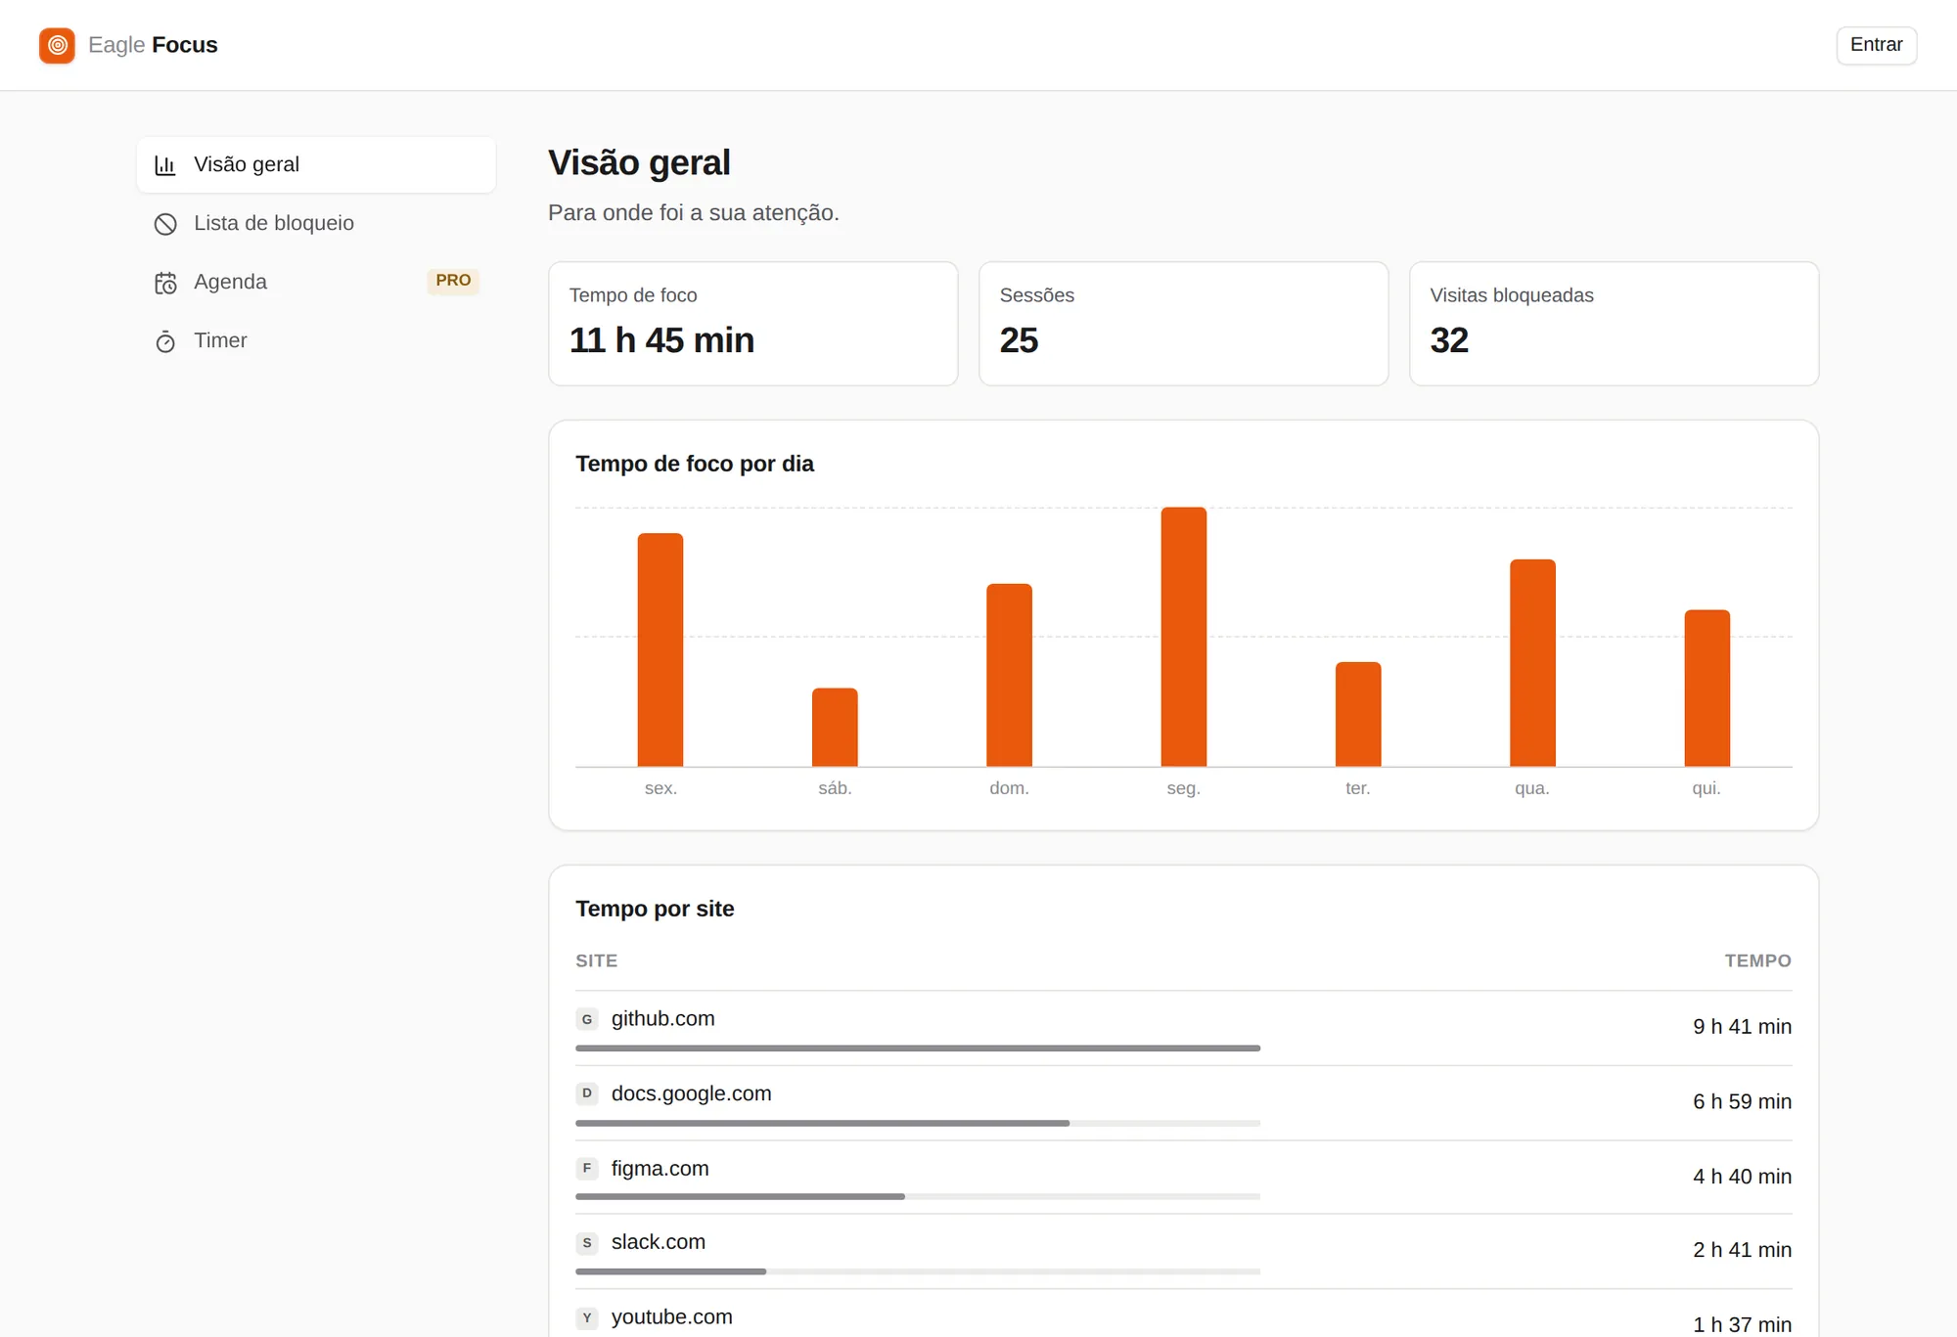Screen dimensions: 1957x1337
Task: Click the Agenda calendar clock icon
Action: (165, 283)
